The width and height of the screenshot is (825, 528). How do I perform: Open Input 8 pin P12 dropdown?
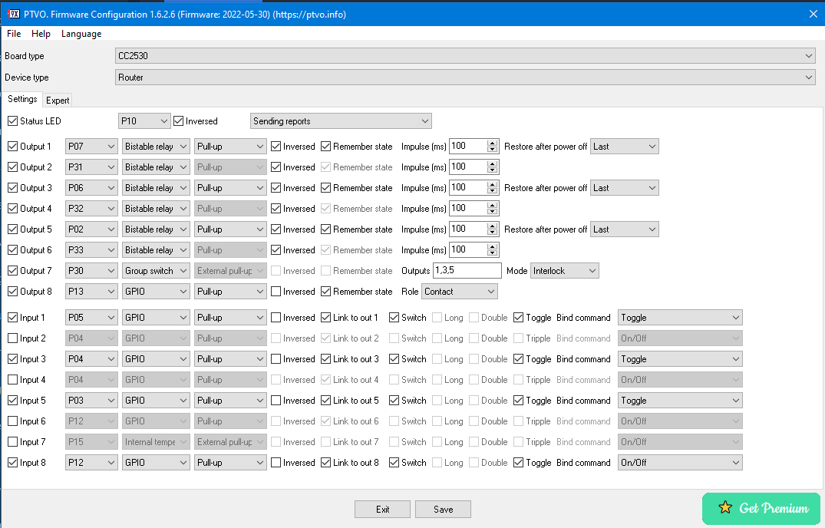pos(91,463)
